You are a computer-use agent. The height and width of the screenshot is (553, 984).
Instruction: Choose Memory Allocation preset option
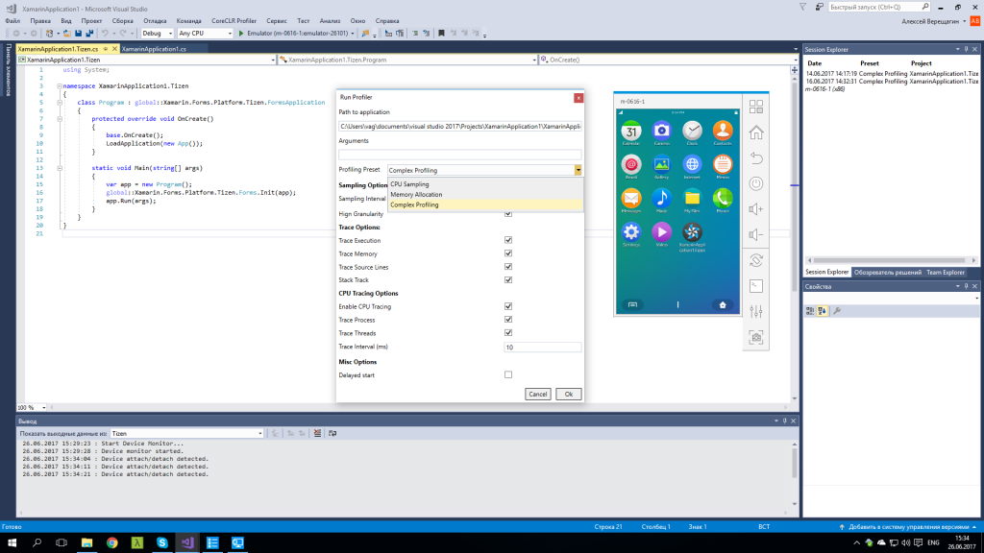pyautogui.click(x=485, y=194)
